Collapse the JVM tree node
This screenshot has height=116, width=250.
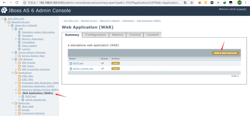(x=12, y=29)
